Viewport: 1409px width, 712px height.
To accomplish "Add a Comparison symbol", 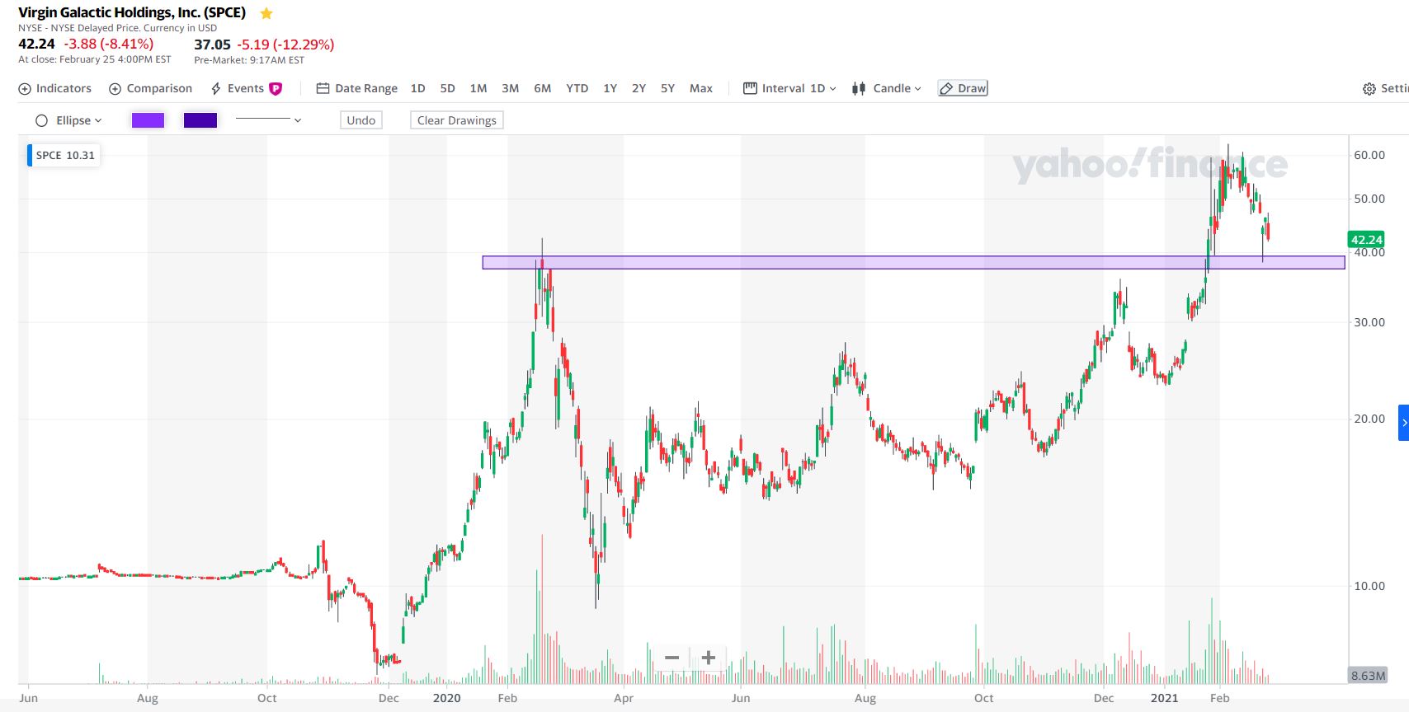I will pyautogui.click(x=151, y=88).
